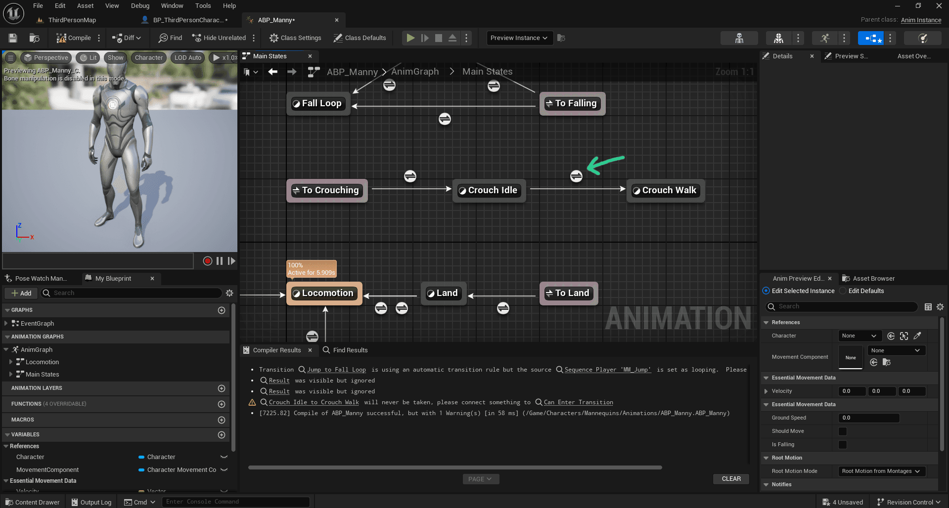Viewport: 949px width, 508px height.
Task: Click the AnimGraph breadcrumb
Action: (x=415, y=72)
